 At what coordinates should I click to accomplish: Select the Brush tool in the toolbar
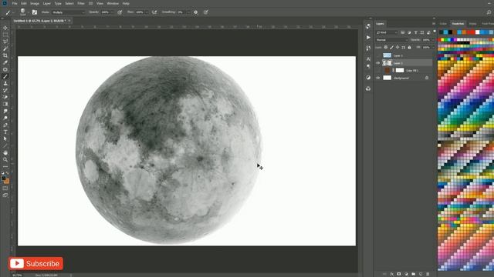coord(5,76)
